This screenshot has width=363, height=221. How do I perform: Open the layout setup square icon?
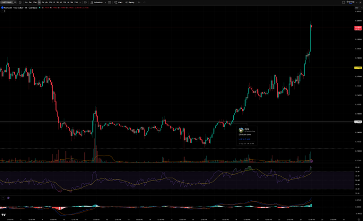point(344,2)
